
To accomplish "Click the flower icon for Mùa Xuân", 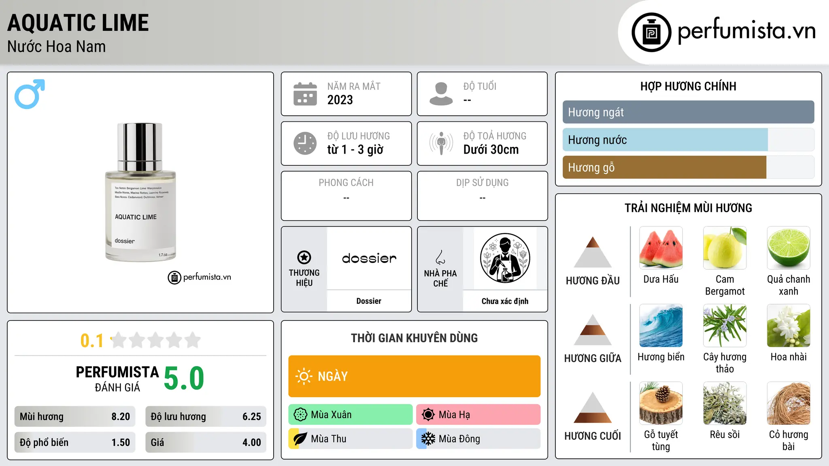I will click(300, 415).
